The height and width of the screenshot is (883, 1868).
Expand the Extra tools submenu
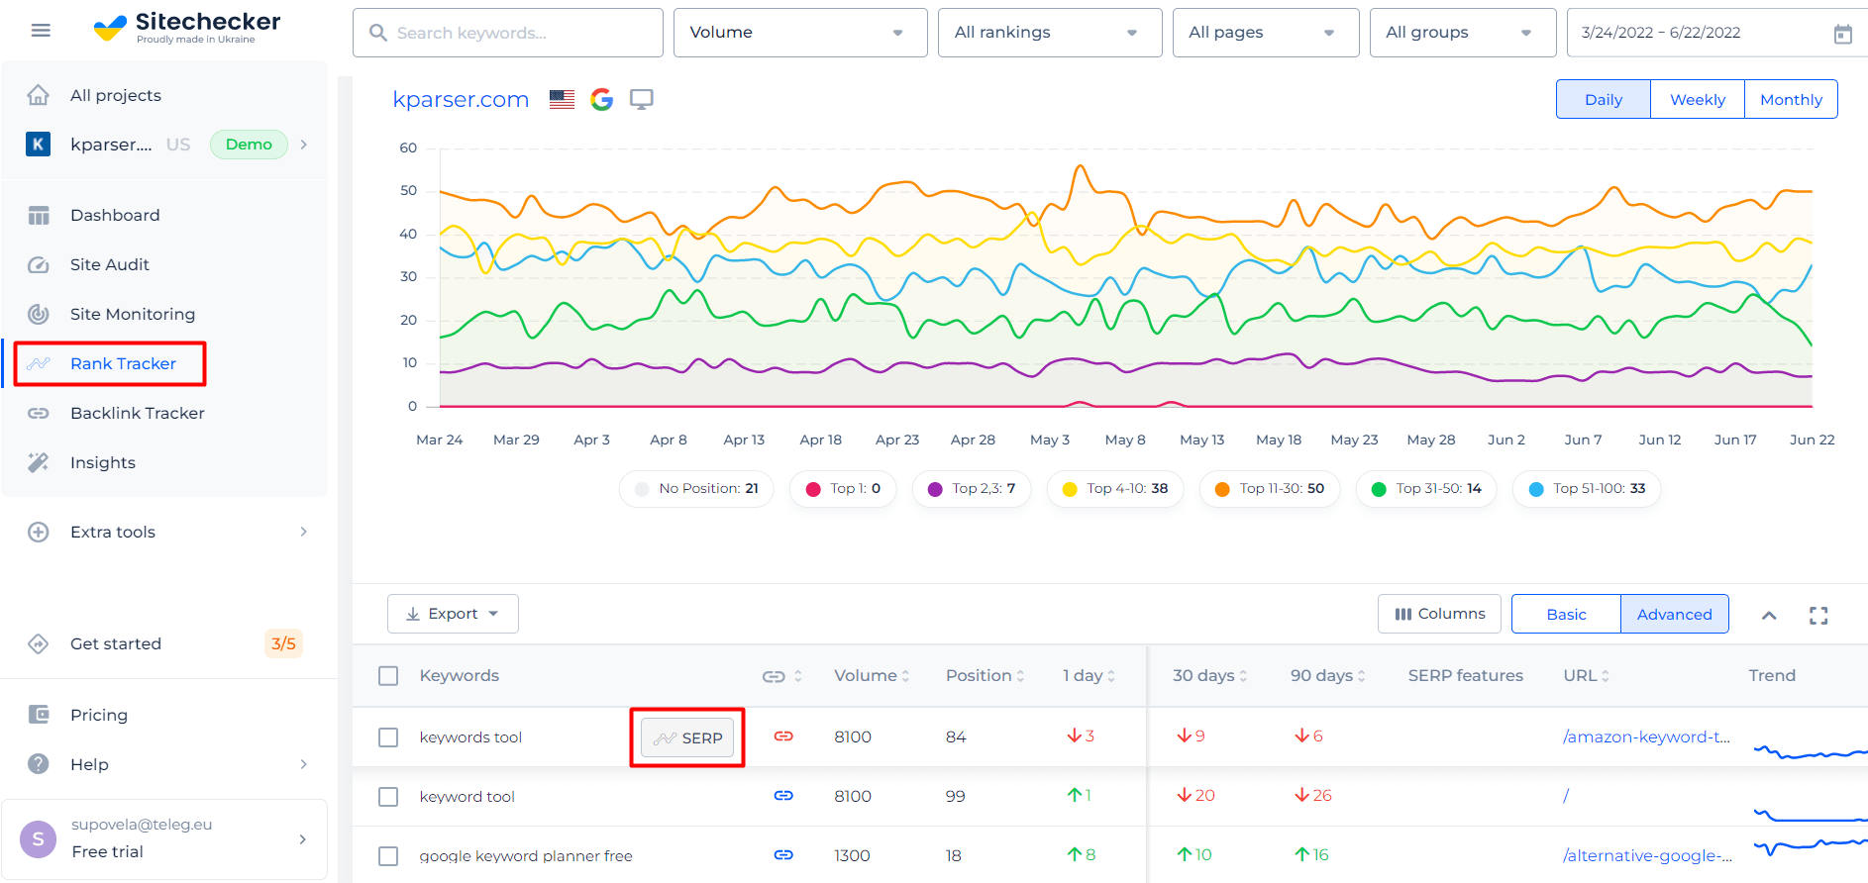click(304, 532)
